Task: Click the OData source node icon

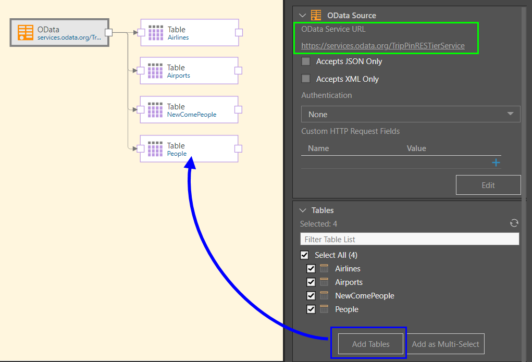Action: coord(26,32)
